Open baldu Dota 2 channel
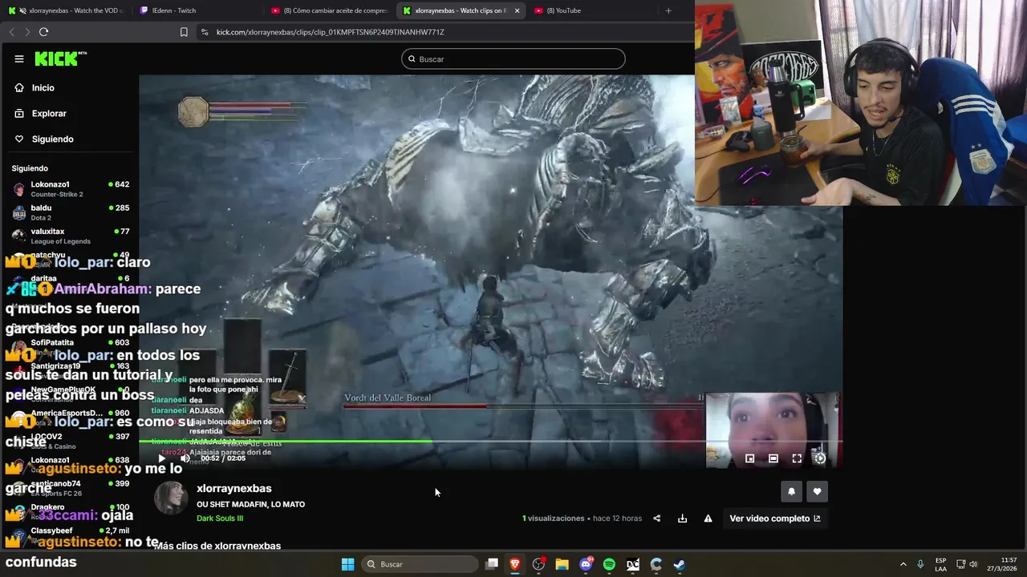This screenshot has height=577, width=1027. (x=70, y=212)
